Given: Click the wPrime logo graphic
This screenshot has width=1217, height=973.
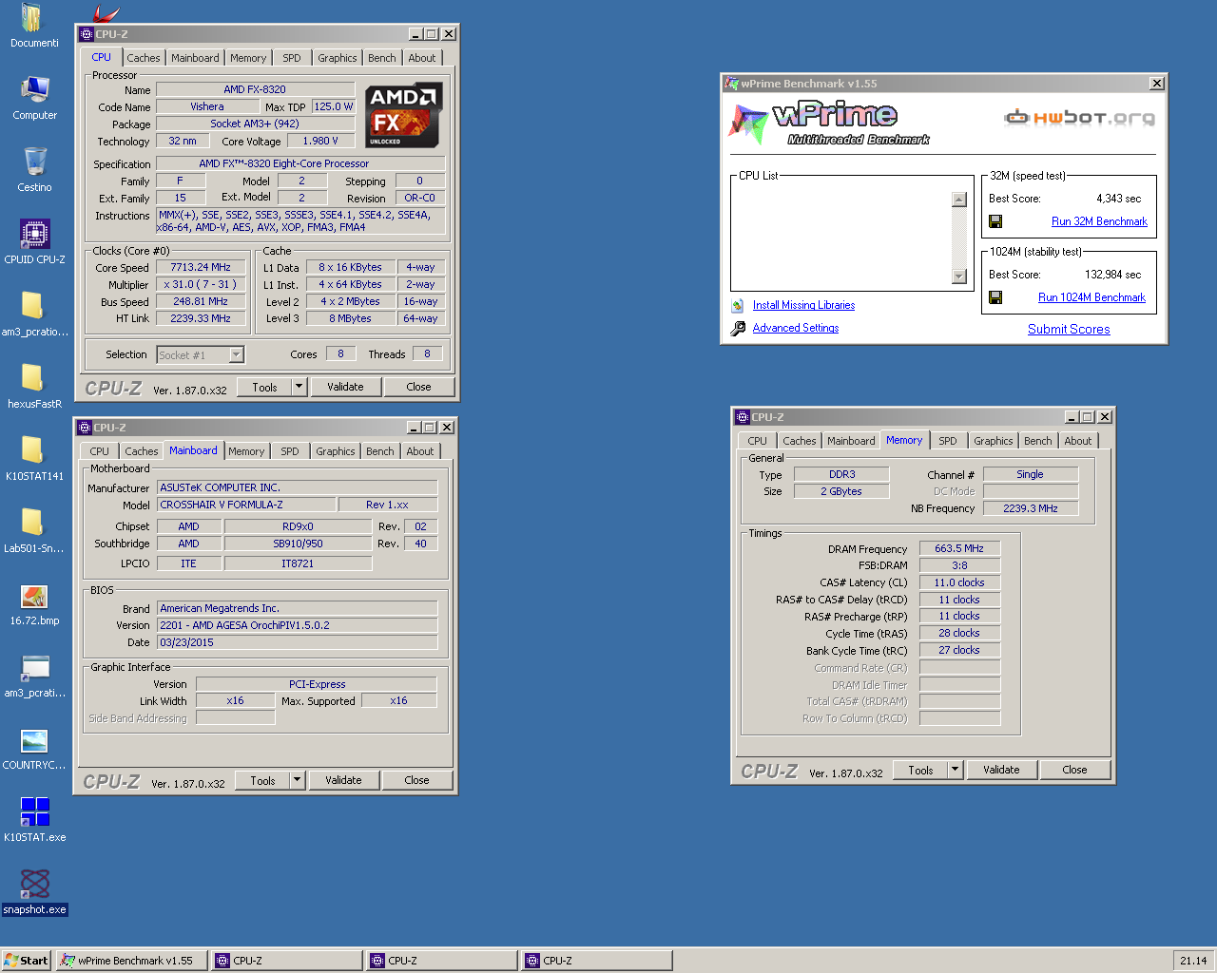Looking at the screenshot, I should pyautogui.click(x=829, y=124).
